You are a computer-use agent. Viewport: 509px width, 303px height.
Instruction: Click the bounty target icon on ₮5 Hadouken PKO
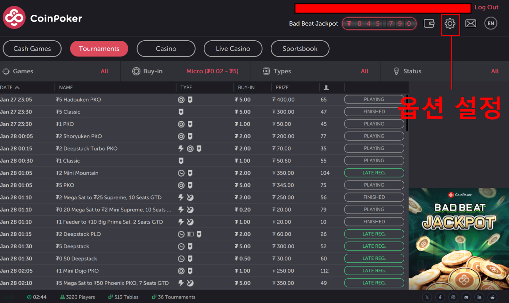[x=181, y=100]
